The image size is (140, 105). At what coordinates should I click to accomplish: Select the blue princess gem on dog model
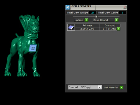point(33,48)
